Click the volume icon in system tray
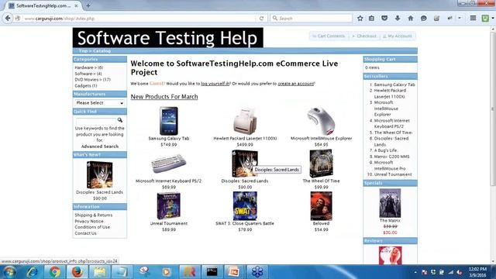The width and height of the screenshot is (496, 279). [460, 272]
